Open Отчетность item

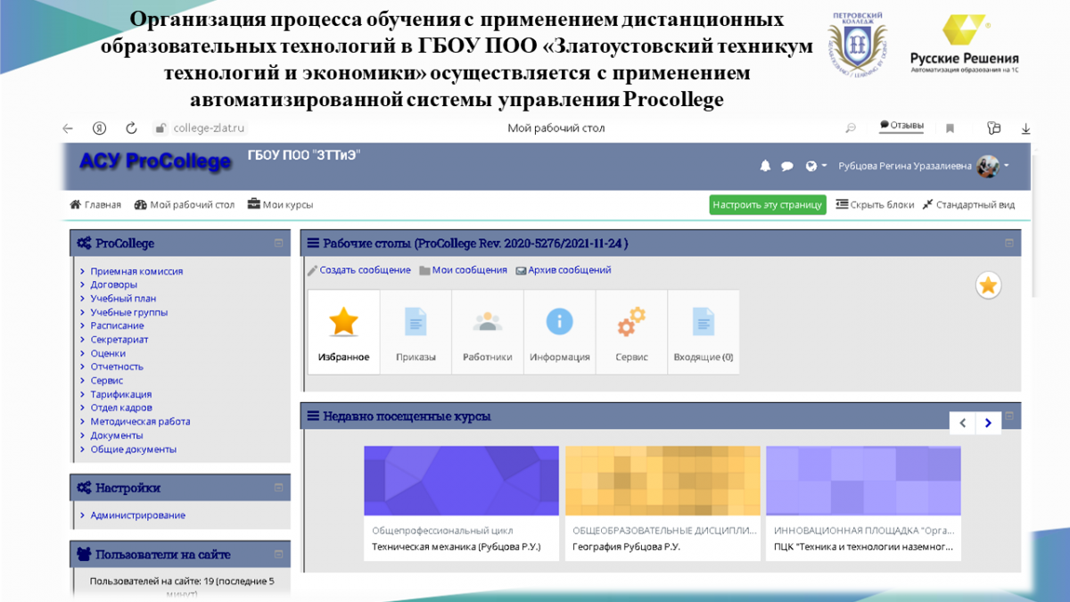pyautogui.click(x=117, y=367)
